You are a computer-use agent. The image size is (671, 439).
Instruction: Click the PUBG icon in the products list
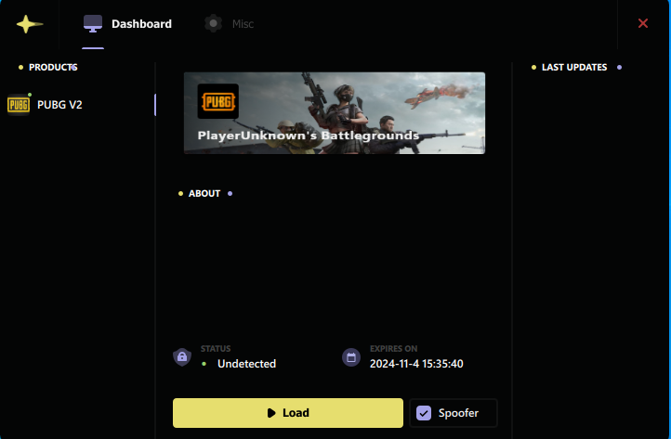[19, 105]
